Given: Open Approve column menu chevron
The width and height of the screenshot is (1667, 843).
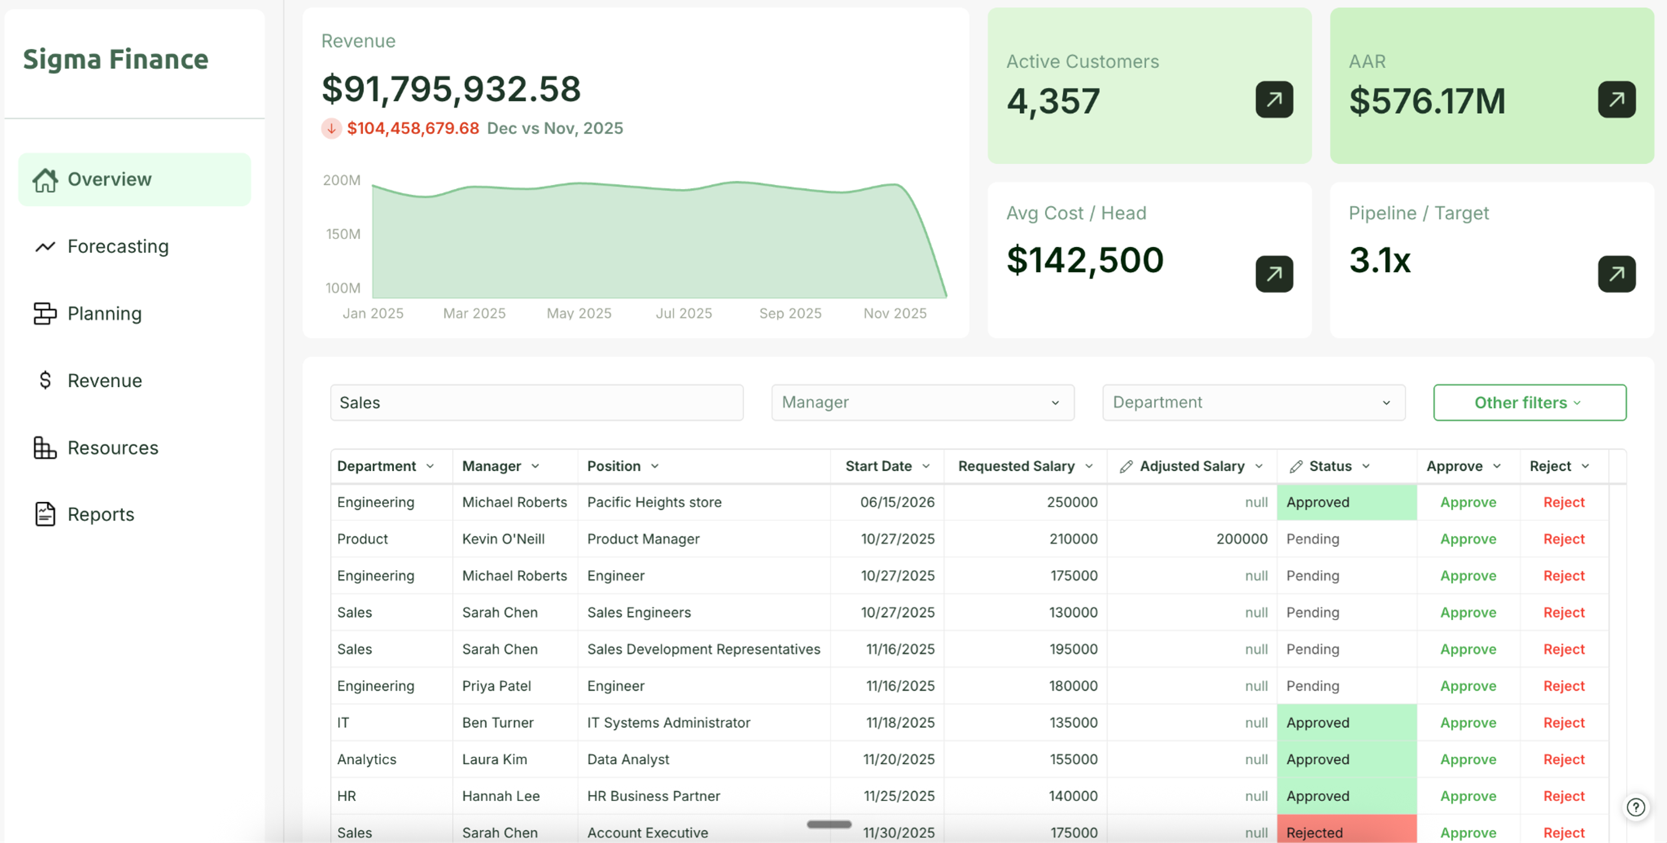Looking at the screenshot, I should pyautogui.click(x=1497, y=466).
